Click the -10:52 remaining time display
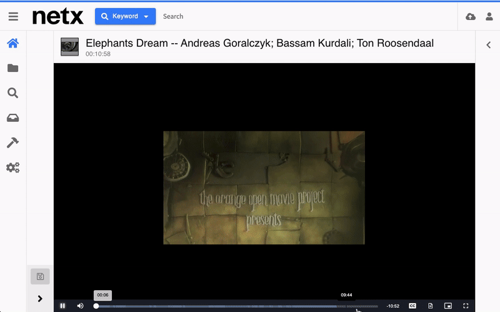 click(393, 306)
